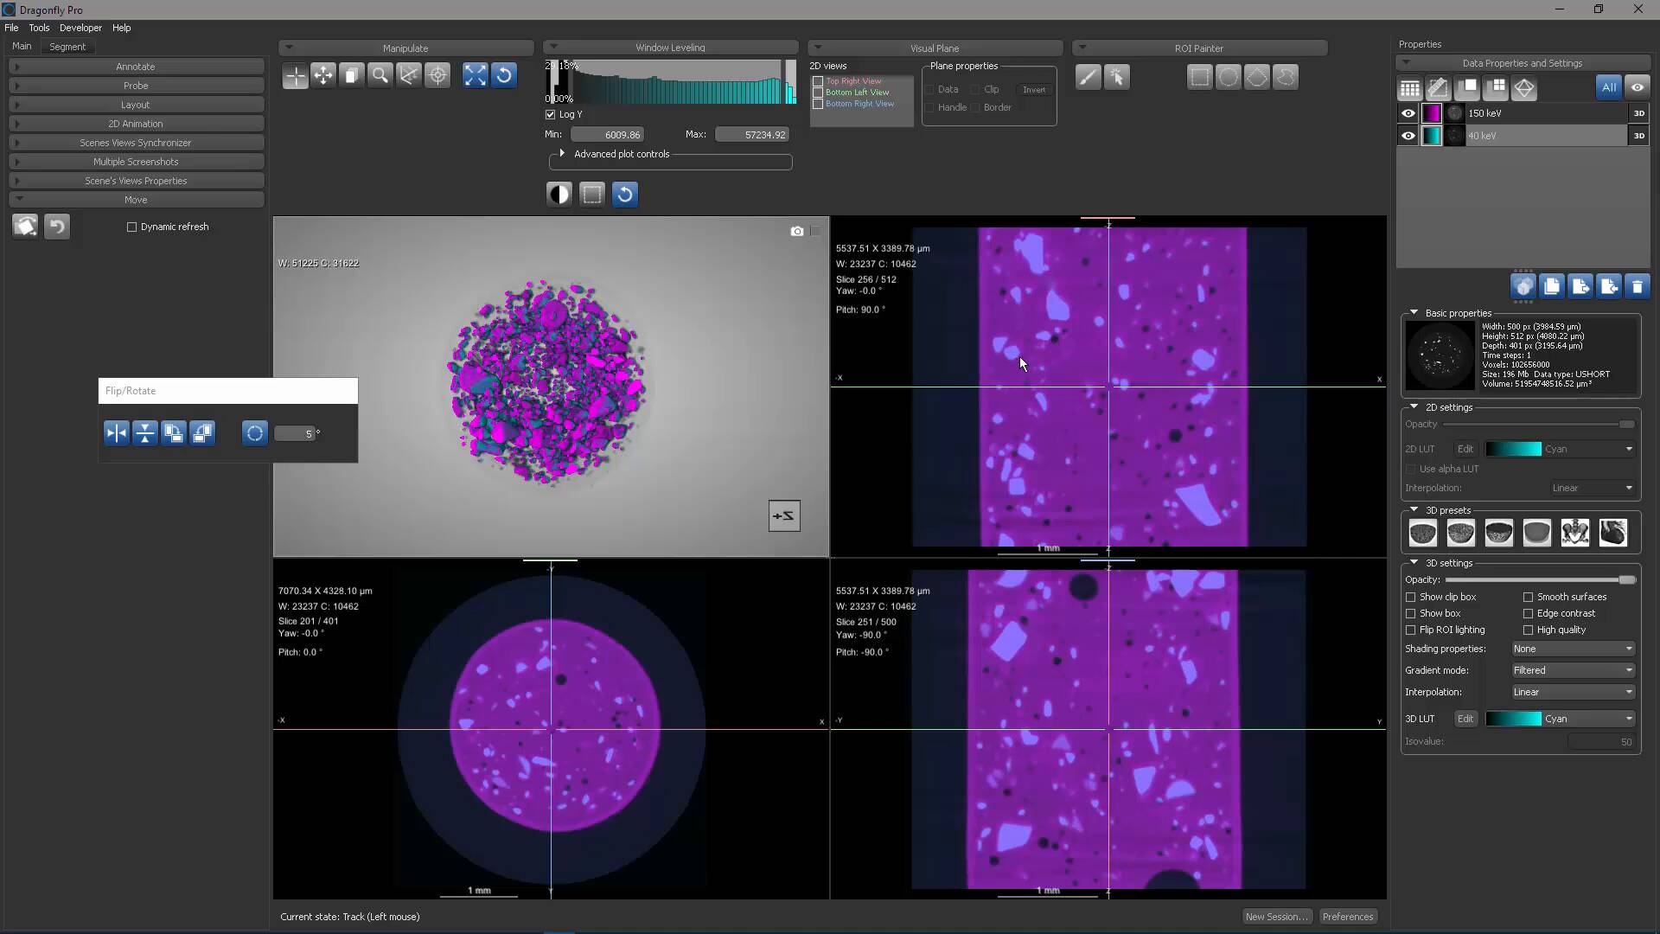Select the slice-stack tool in Manipulate
This screenshot has height=934, width=1660.
coord(352,76)
